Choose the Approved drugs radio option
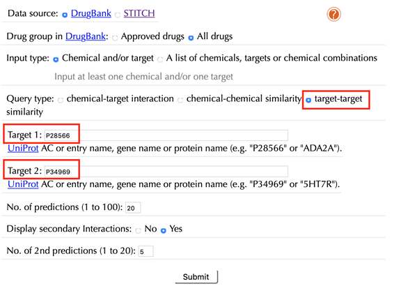 click(115, 38)
